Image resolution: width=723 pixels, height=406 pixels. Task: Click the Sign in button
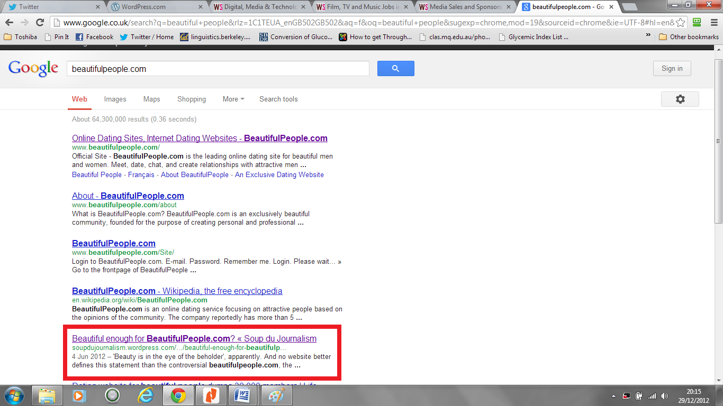pos(672,68)
